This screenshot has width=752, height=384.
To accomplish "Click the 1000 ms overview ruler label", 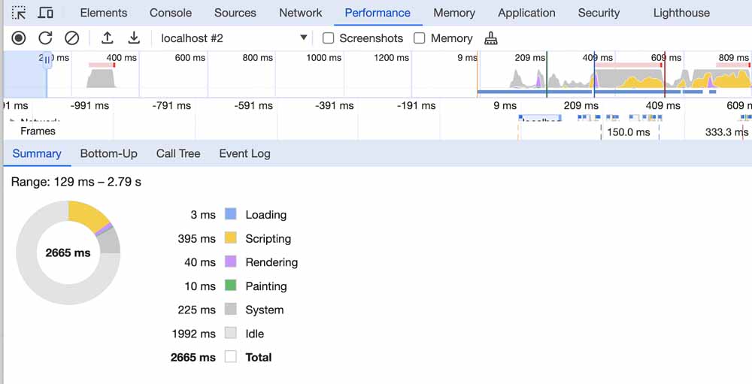I will (323, 58).
